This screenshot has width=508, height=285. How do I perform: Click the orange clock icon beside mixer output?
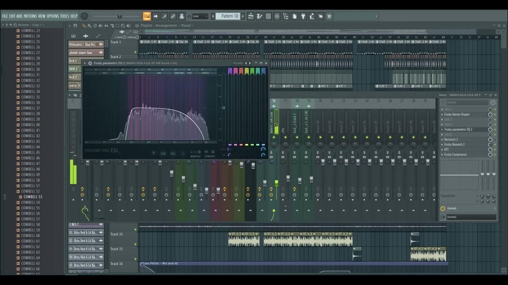pyautogui.click(x=443, y=208)
